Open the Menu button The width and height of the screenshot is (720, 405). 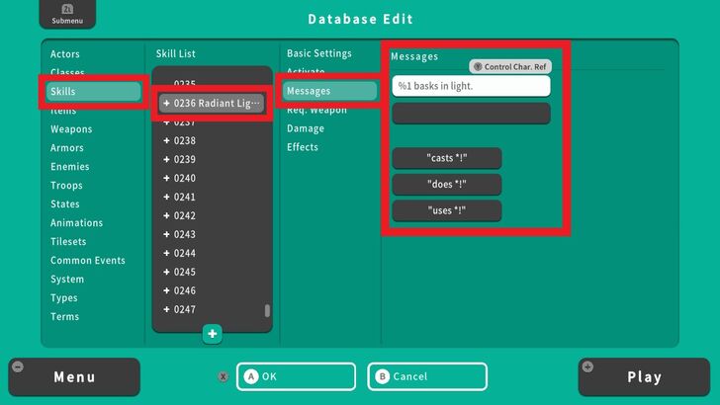[74, 376]
